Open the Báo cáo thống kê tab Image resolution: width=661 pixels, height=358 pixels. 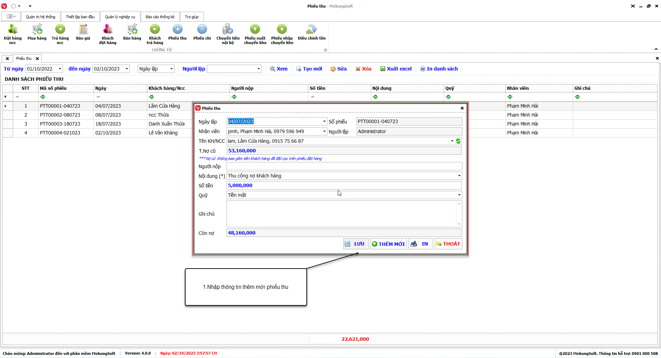[x=160, y=17]
